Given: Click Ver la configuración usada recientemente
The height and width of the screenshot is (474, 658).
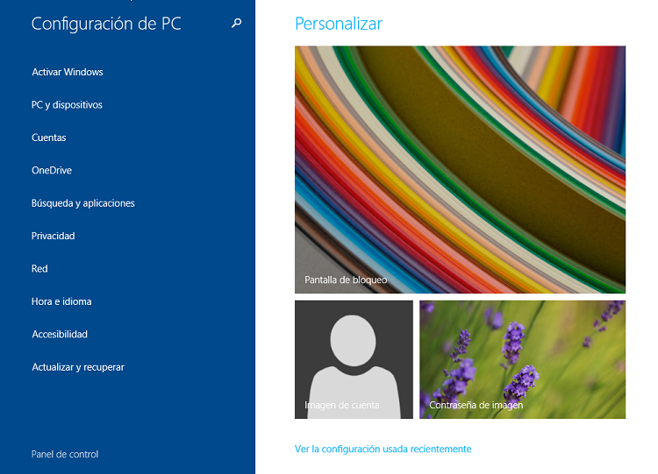Looking at the screenshot, I should [x=383, y=449].
